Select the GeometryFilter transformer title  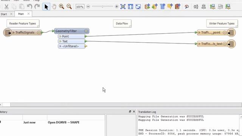tap(66, 31)
